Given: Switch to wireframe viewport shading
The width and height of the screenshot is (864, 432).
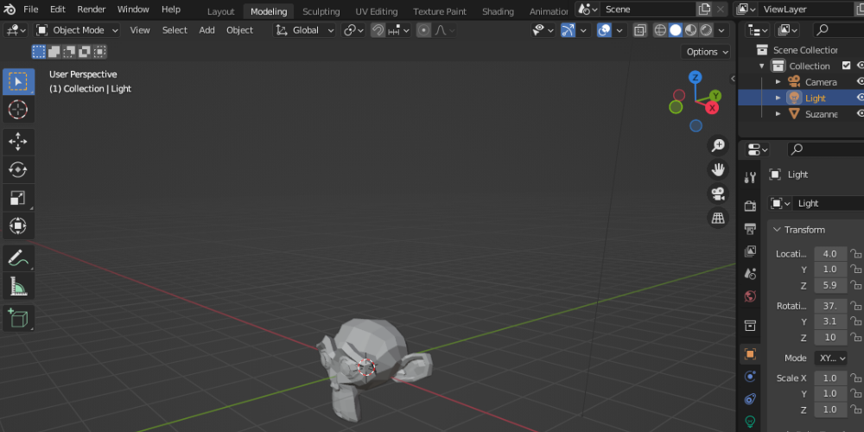Looking at the screenshot, I should coord(660,30).
